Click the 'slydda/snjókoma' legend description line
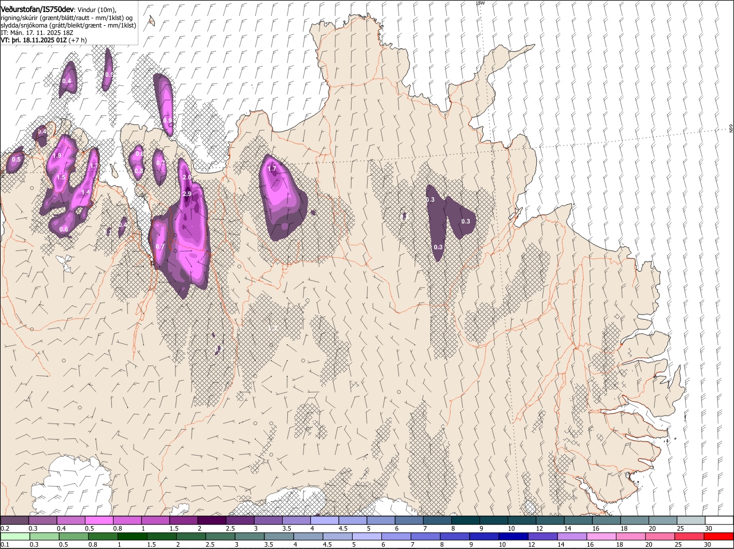 [x=68, y=25]
